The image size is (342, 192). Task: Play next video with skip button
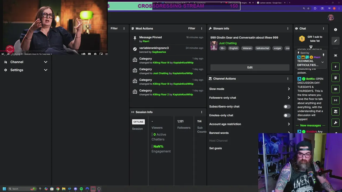coord(3,54)
